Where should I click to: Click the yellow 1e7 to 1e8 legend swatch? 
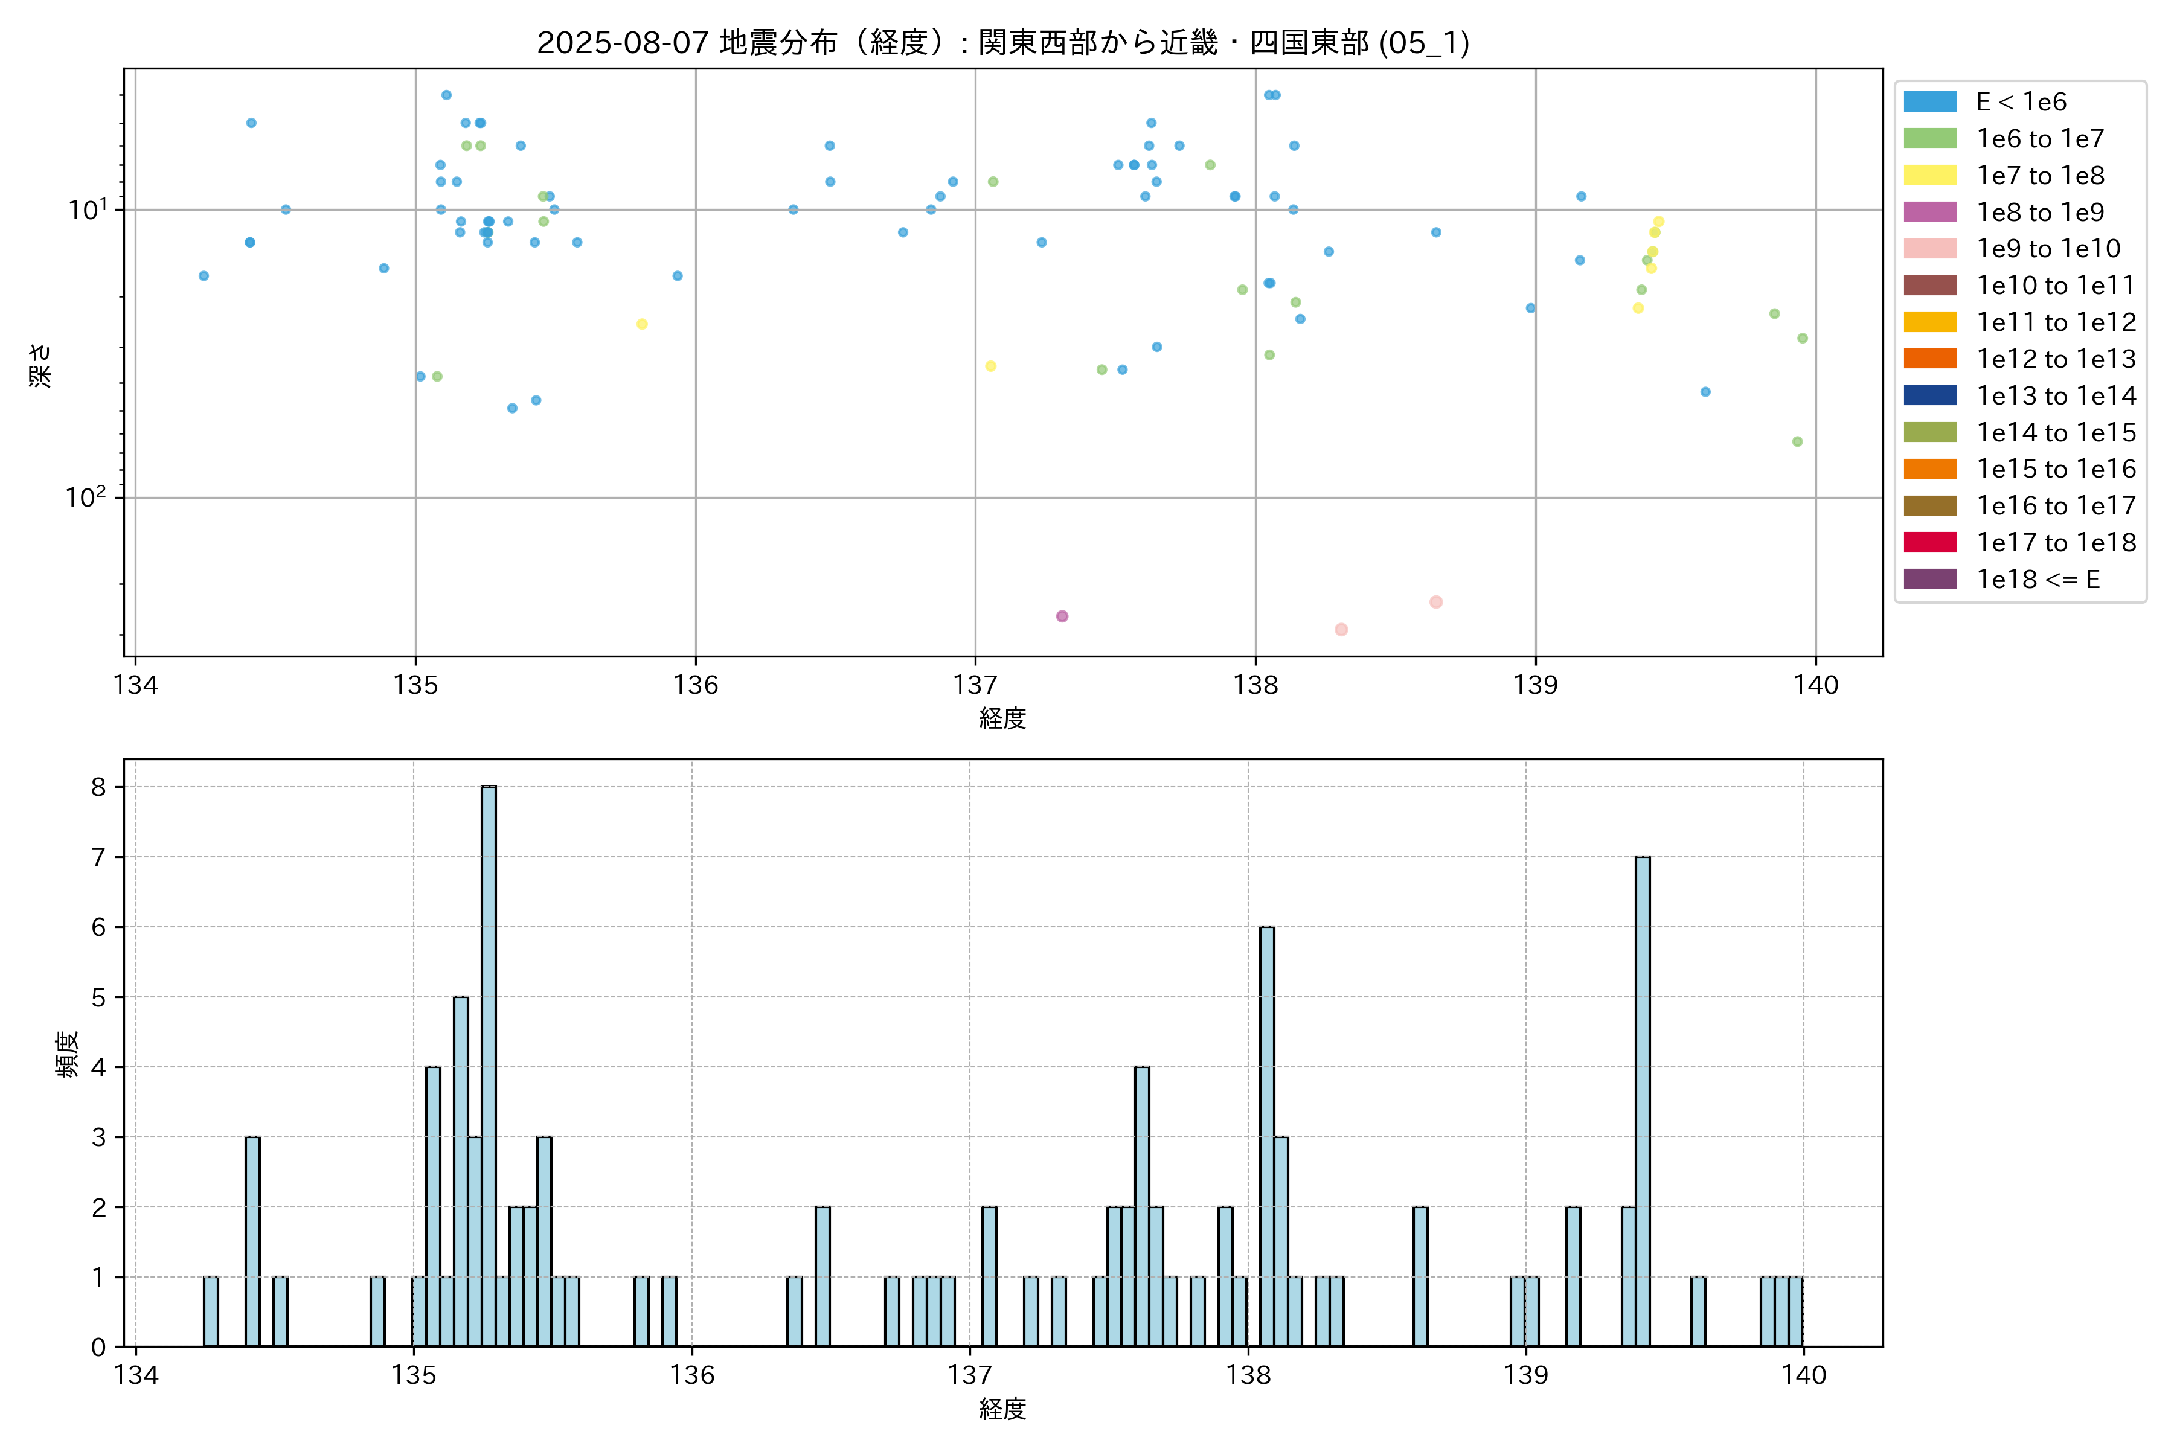(x=1929, y=176)
